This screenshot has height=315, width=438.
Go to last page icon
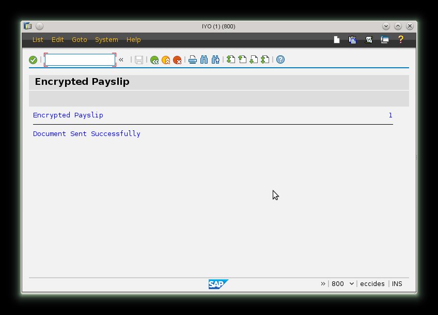point(264,60)
